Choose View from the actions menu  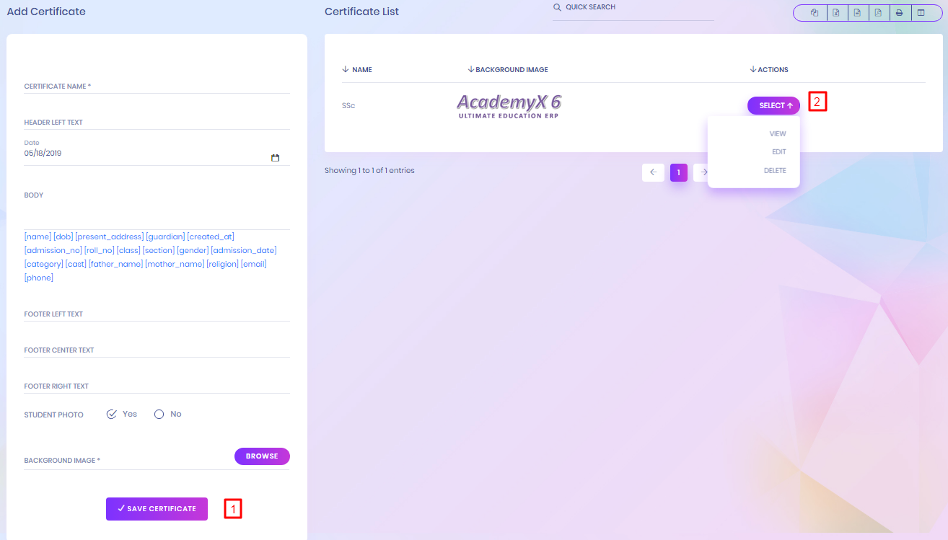[778, 134]
